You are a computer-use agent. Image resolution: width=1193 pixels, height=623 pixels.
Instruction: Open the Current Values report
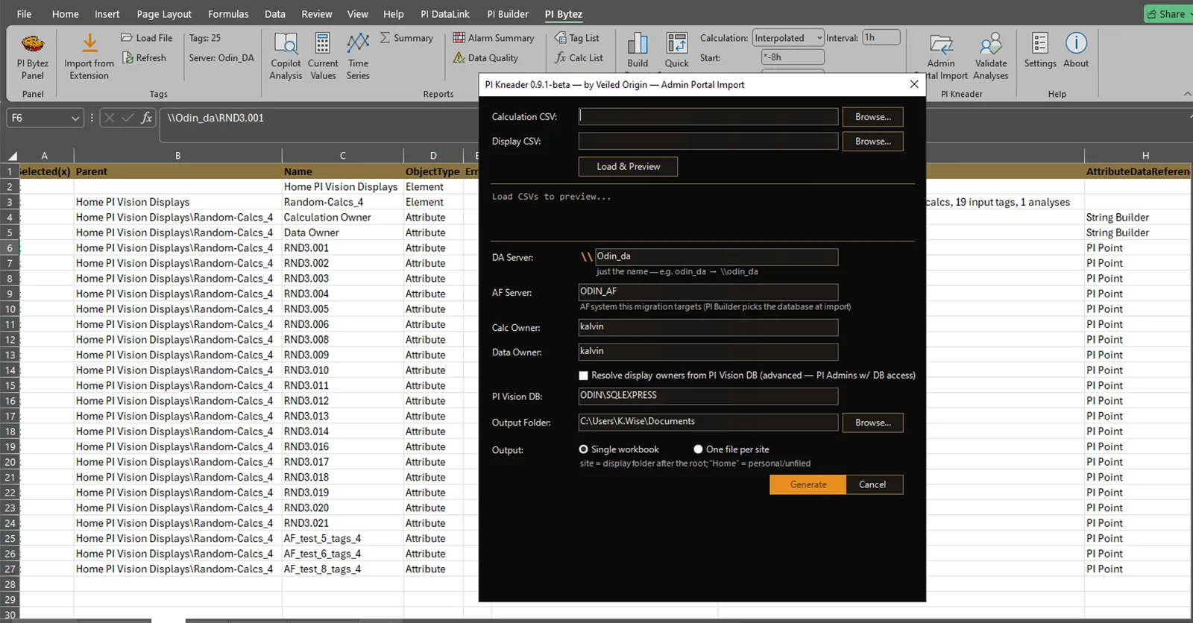323,57
